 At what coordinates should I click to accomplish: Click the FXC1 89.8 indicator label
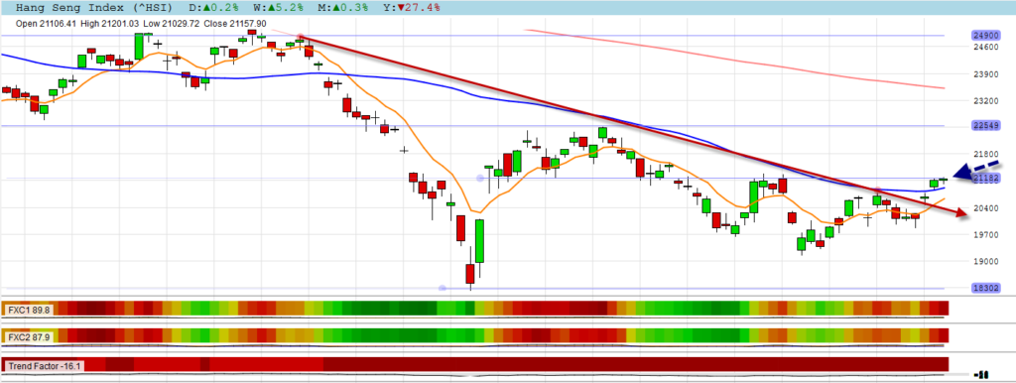coord(29,310)
